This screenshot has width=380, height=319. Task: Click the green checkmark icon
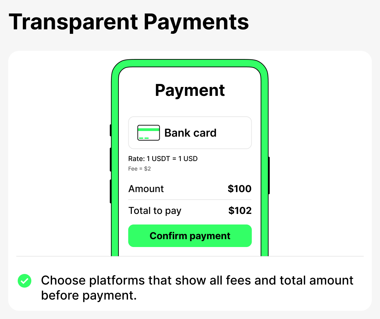point(25,281)
